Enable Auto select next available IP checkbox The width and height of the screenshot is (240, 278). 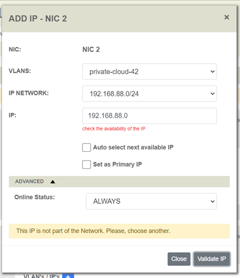86,147
